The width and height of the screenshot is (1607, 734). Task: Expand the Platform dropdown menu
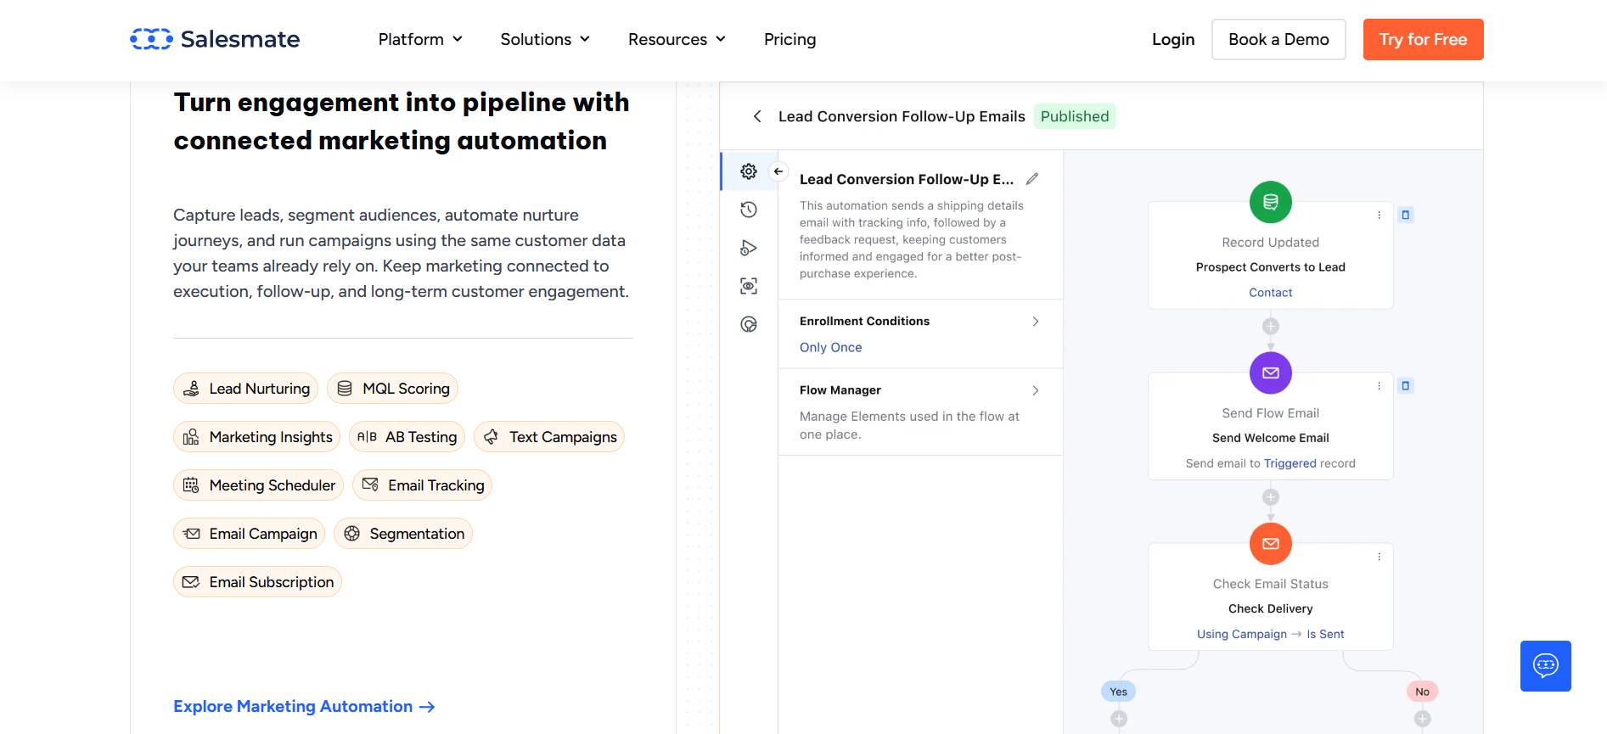point(420,40)
